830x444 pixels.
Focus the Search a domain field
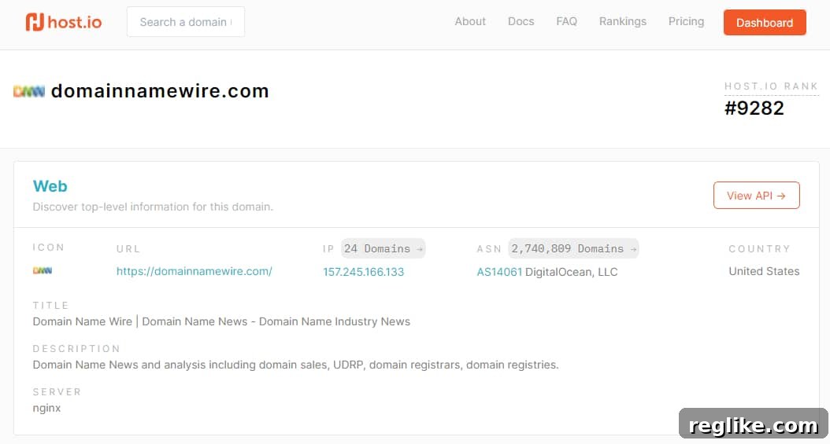(x=186, y=22)
